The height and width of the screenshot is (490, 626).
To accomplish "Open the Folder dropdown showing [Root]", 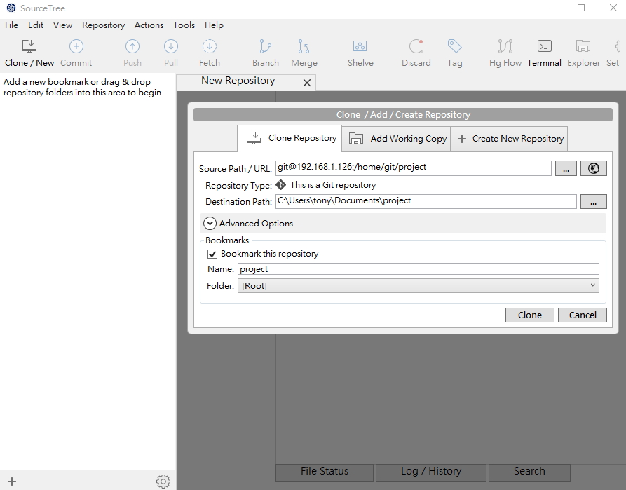I will tap(418, 285).
